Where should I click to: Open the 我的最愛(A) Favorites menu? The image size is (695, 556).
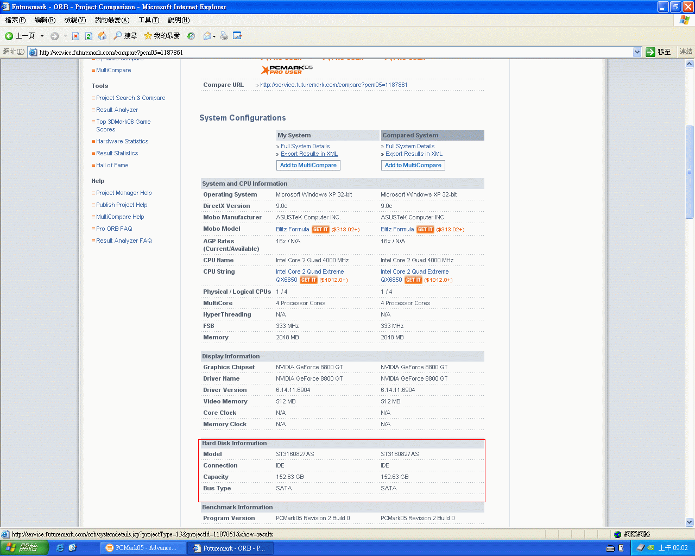pos(112,20)
